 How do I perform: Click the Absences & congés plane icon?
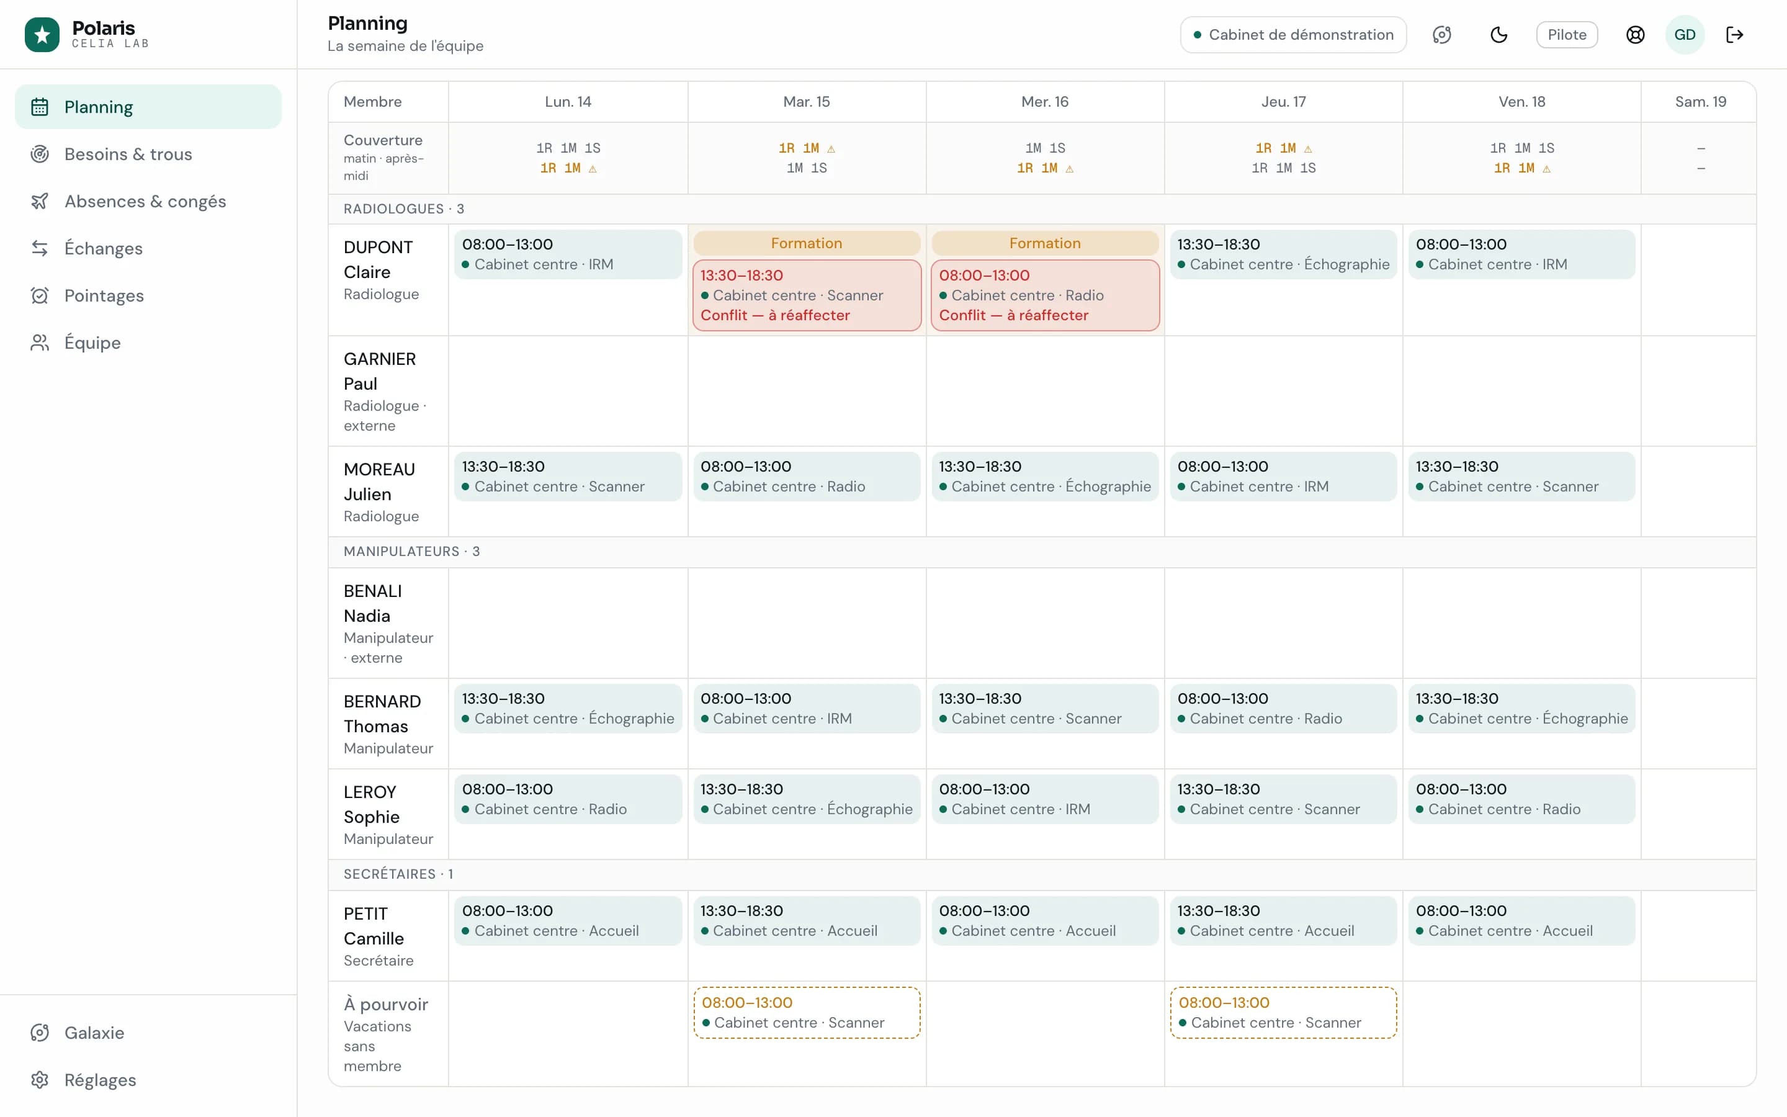point(40,201)
